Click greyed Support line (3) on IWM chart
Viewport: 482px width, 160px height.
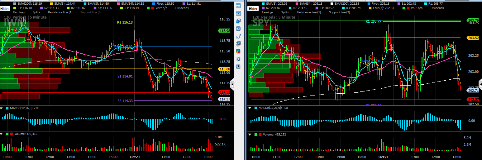[x=91, y=12]
